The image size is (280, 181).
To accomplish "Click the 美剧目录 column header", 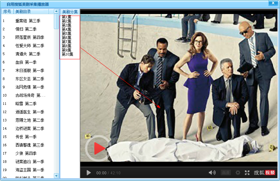I will (x=31, y=11).
